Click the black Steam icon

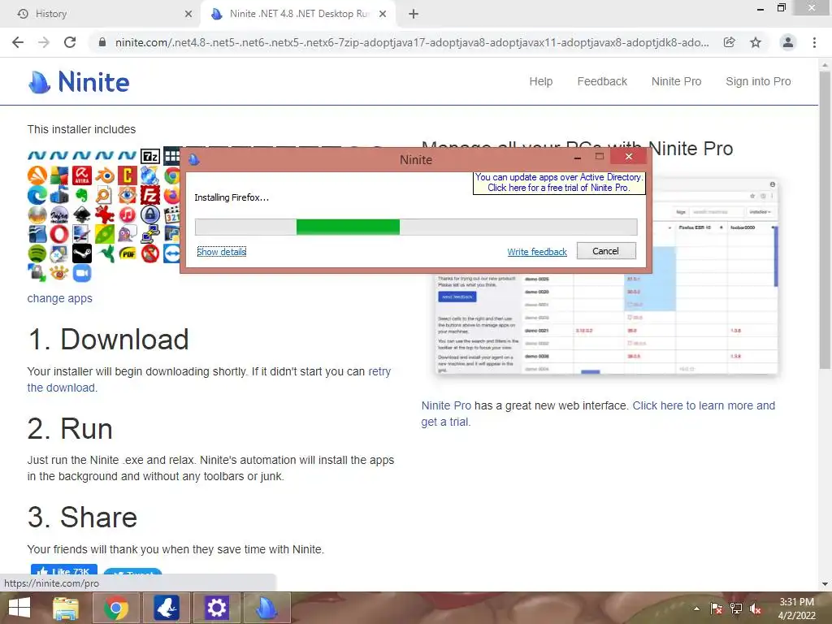[x=82, y=253]
